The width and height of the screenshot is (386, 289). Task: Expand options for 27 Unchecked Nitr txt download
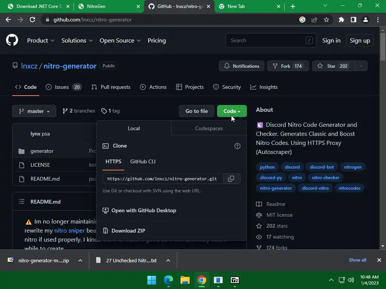[168, 260]
